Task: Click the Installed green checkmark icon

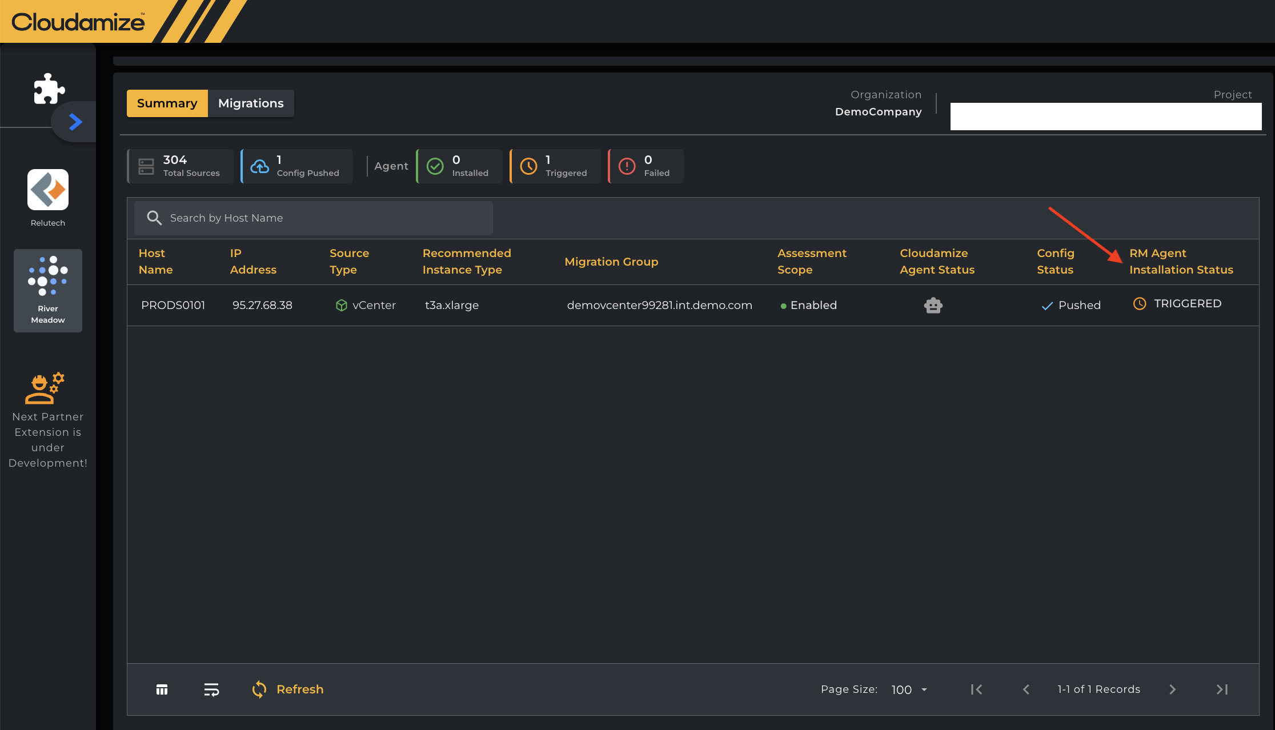Action: [435, 166]
